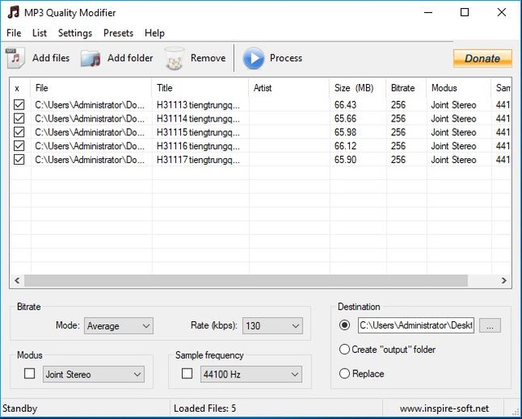522x419 pixels.
Task: Open the Joint Stereo modus dropdown
Action: [x=94, y=374]
